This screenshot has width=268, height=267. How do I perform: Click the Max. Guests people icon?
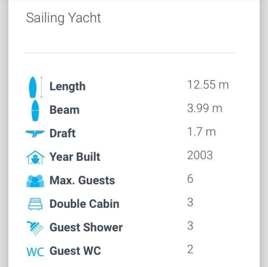(35, 181)
